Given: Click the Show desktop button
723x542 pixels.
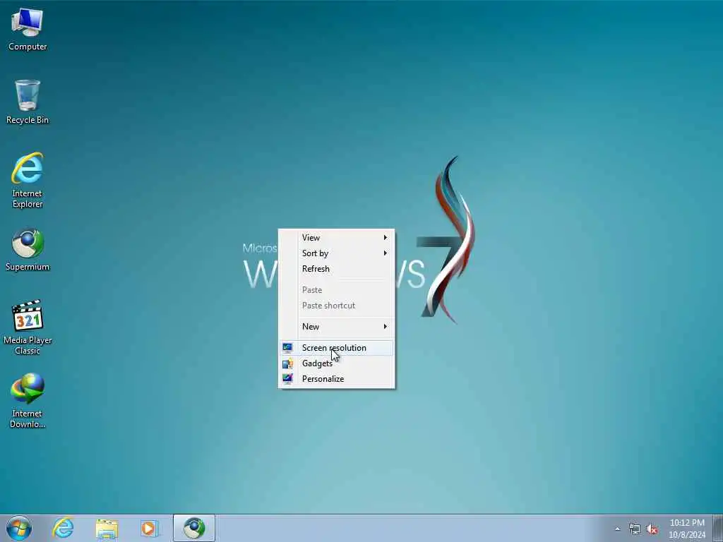Looking at the screenshot, I should coord(718,528).
